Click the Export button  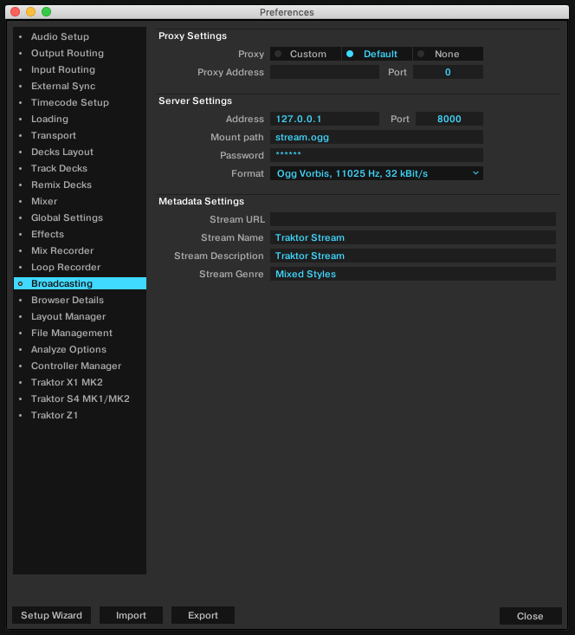coord(203,615)
